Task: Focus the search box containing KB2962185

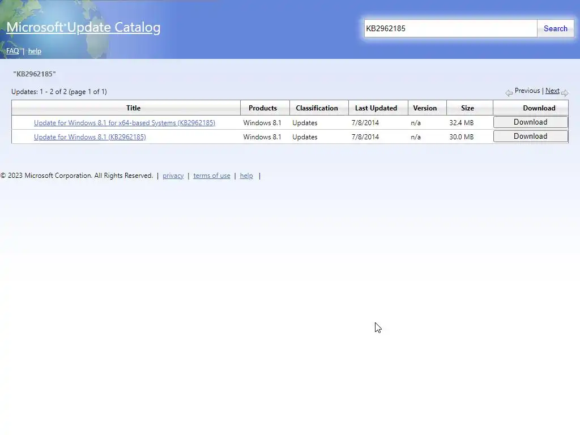Action: pyautogui.click(x=450, y=28)
